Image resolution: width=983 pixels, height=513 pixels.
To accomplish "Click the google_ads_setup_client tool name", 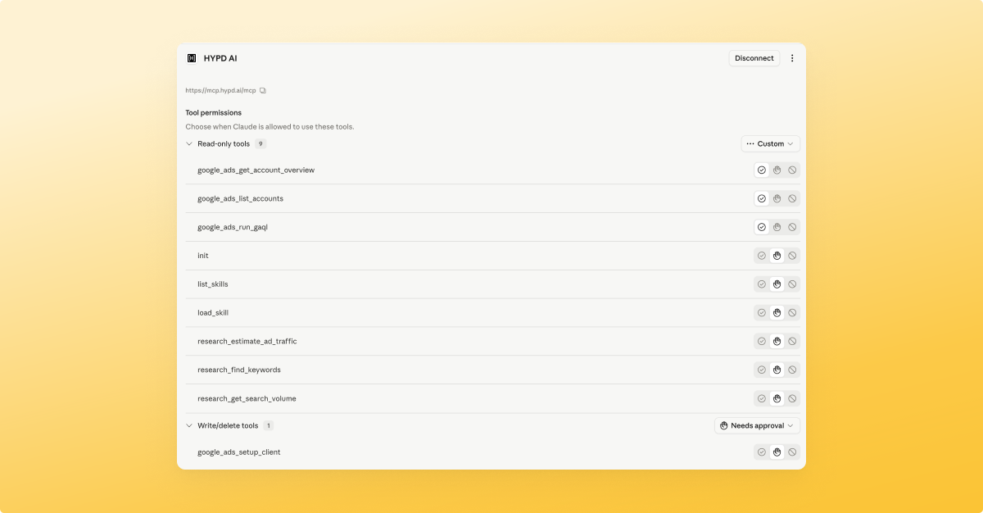I will [239, 452].
